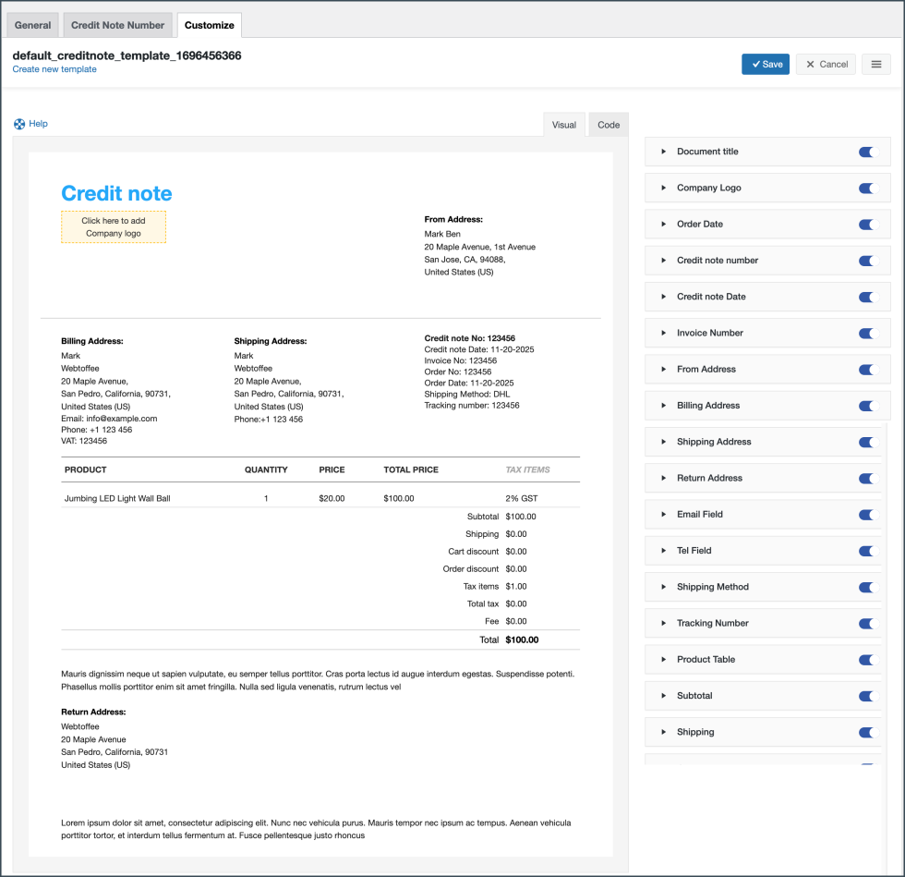Click the Shipping Method: DHL line
Screen dimensions: 905x877
467,395
